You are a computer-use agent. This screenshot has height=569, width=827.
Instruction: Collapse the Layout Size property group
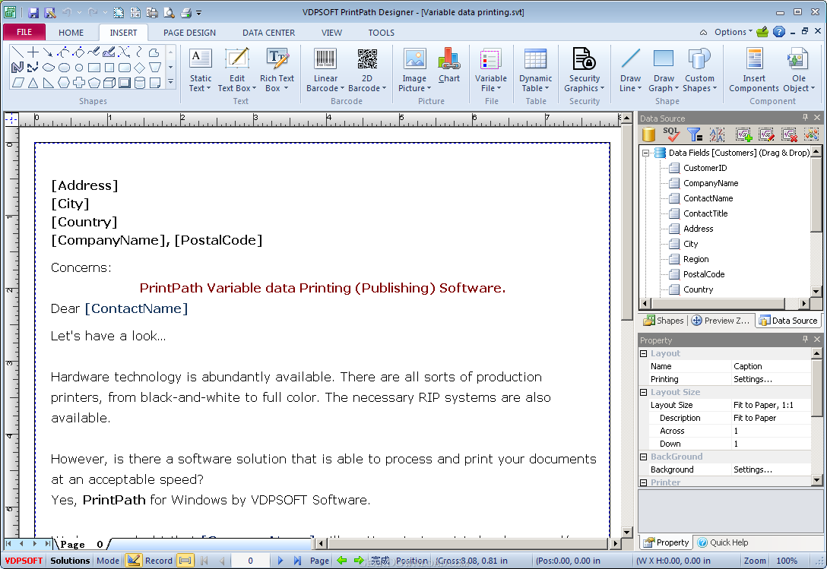[x=644, y=392]
